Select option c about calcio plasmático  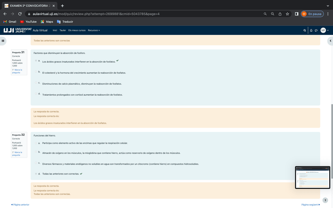tap(36, 83)
